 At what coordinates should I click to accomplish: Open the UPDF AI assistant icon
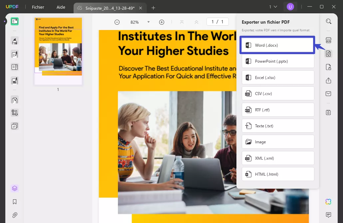[328, 202]
